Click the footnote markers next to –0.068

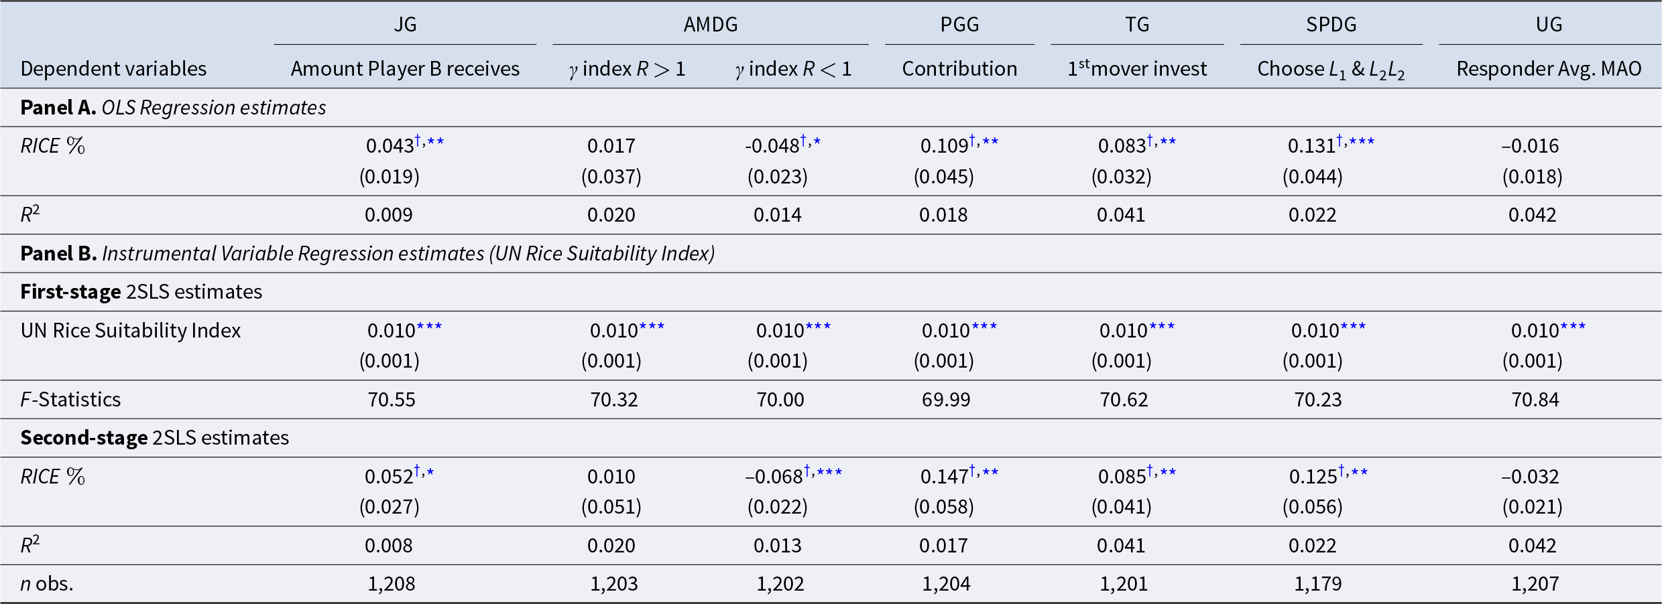point(823,472)
